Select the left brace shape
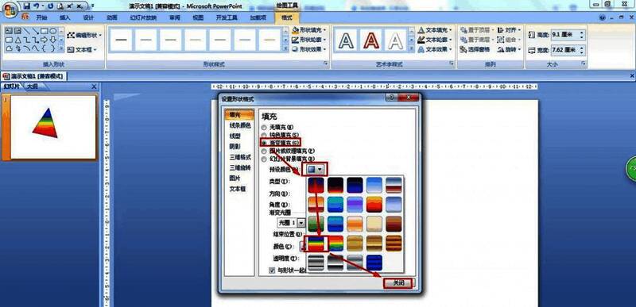Image resolution: width=636 pixels, height=307 pixels. coord(44,48)
